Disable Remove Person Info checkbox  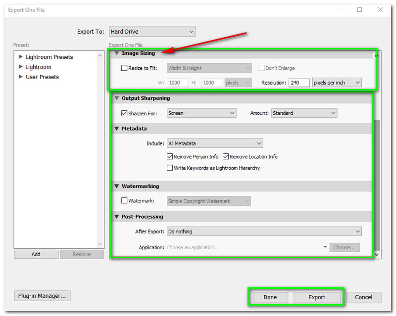(170, 157)
